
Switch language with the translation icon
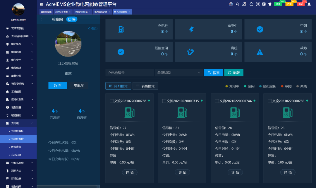(264, 4)
